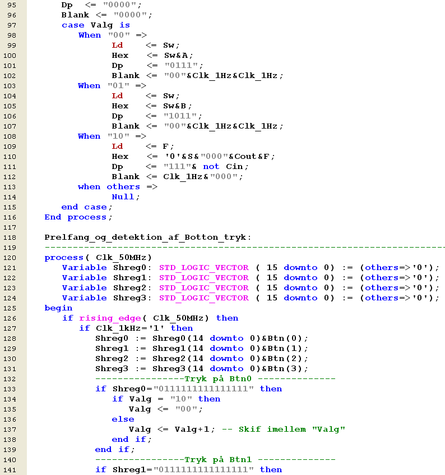Click the dashed comment line on line 119
445x475 pixels.
tap(244, 248)
